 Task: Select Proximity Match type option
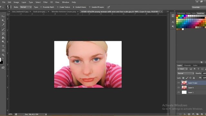click(47, 7)
